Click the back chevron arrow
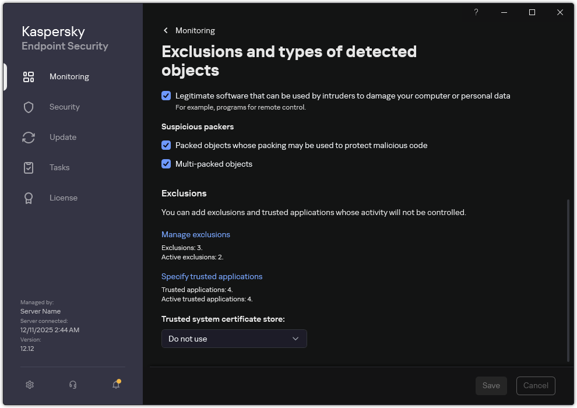 [x=165, y=30]
